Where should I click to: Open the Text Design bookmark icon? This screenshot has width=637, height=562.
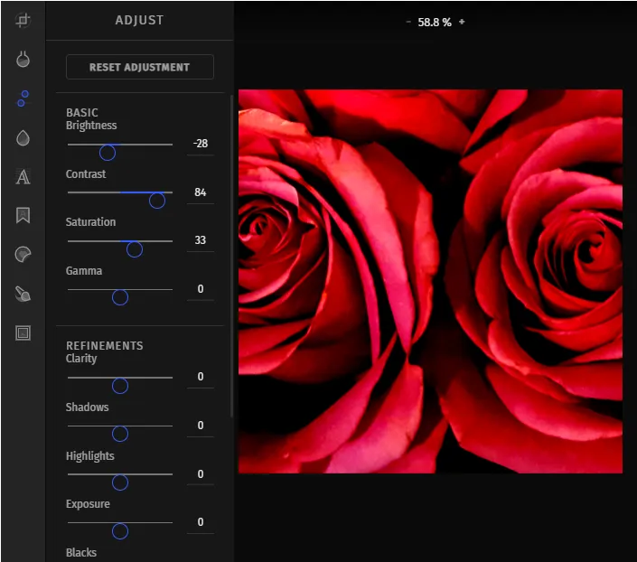tap(23, 215)
